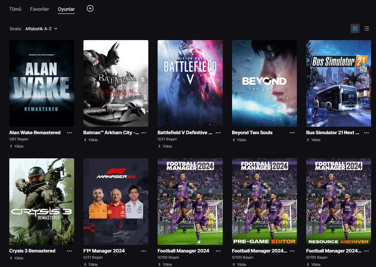This screenshot has height=267, width=376.
Task: Show more options for F1 Manager 2024
Action: tap(144, 251)
